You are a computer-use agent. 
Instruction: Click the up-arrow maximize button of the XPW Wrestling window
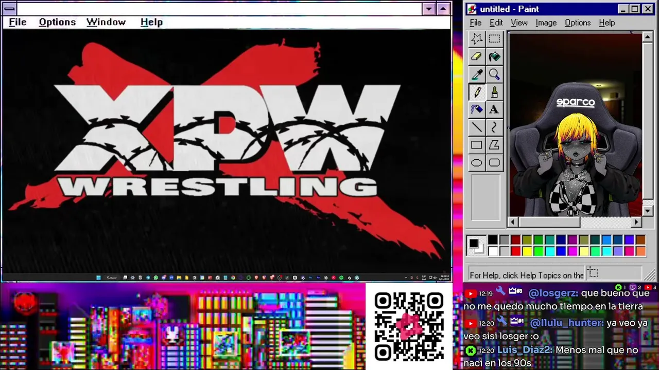pyautogui.click(x=443, y=9)
